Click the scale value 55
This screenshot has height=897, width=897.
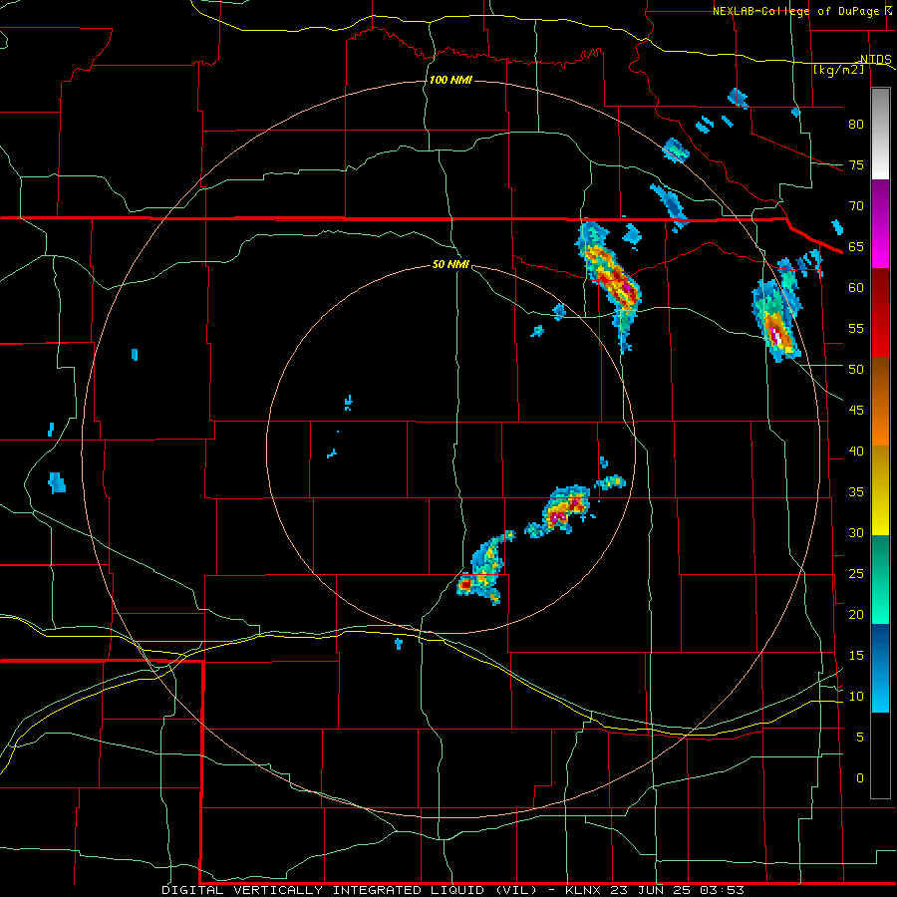pos(856,329)
